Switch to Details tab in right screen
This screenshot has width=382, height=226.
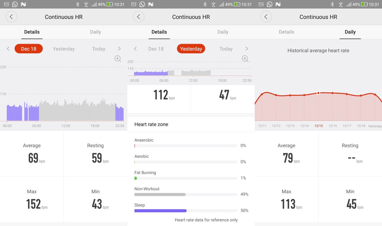[x=286, y=32]
